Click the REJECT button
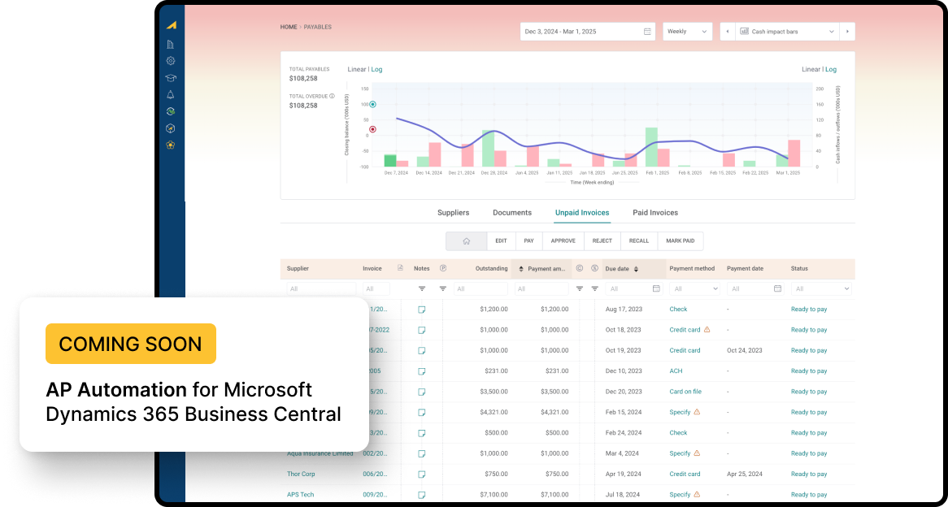This screenshot has height=507, width=948. point(602,240)
